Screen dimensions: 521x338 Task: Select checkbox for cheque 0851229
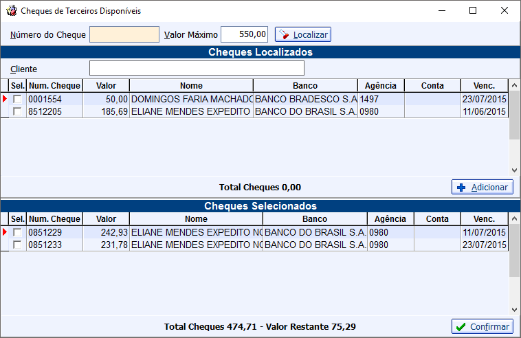17,232
